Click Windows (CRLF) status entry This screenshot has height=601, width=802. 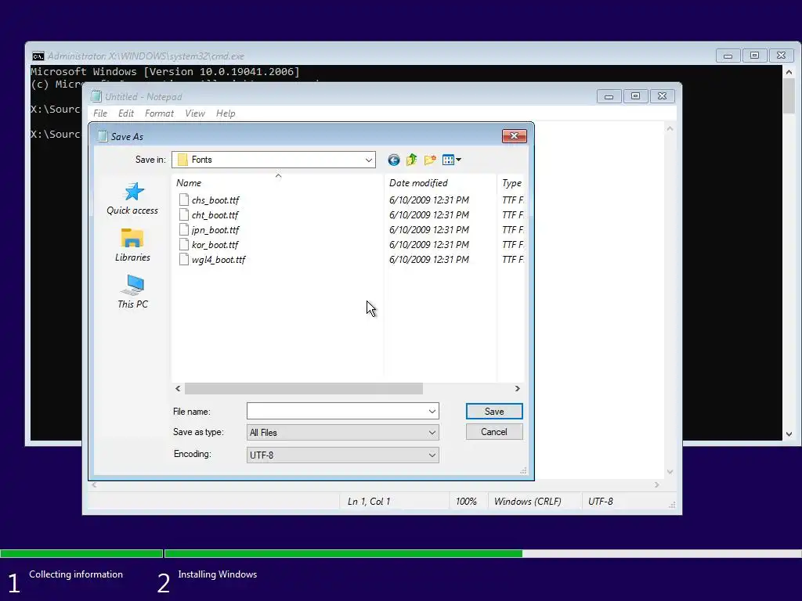[527, 502]
